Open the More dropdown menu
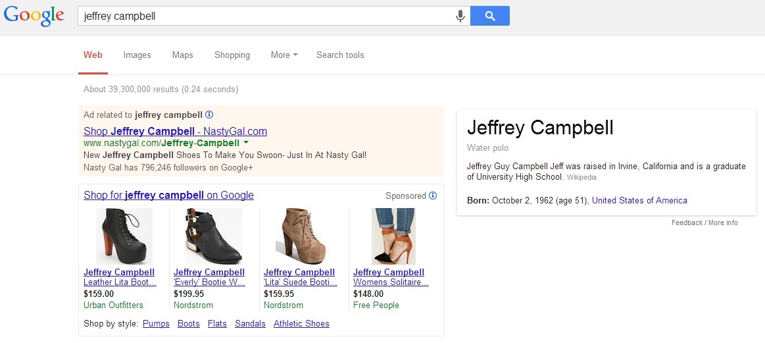 284,55
